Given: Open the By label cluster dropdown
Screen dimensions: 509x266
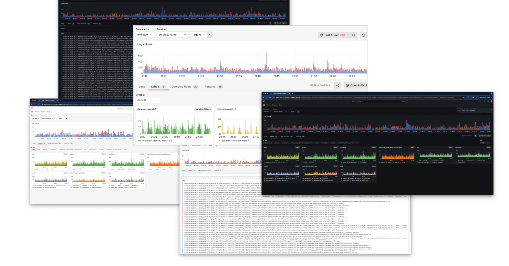Looking at the screenshot, I should click(148, 100).
